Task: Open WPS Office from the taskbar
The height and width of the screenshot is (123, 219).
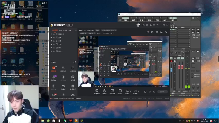Action: 71,121
